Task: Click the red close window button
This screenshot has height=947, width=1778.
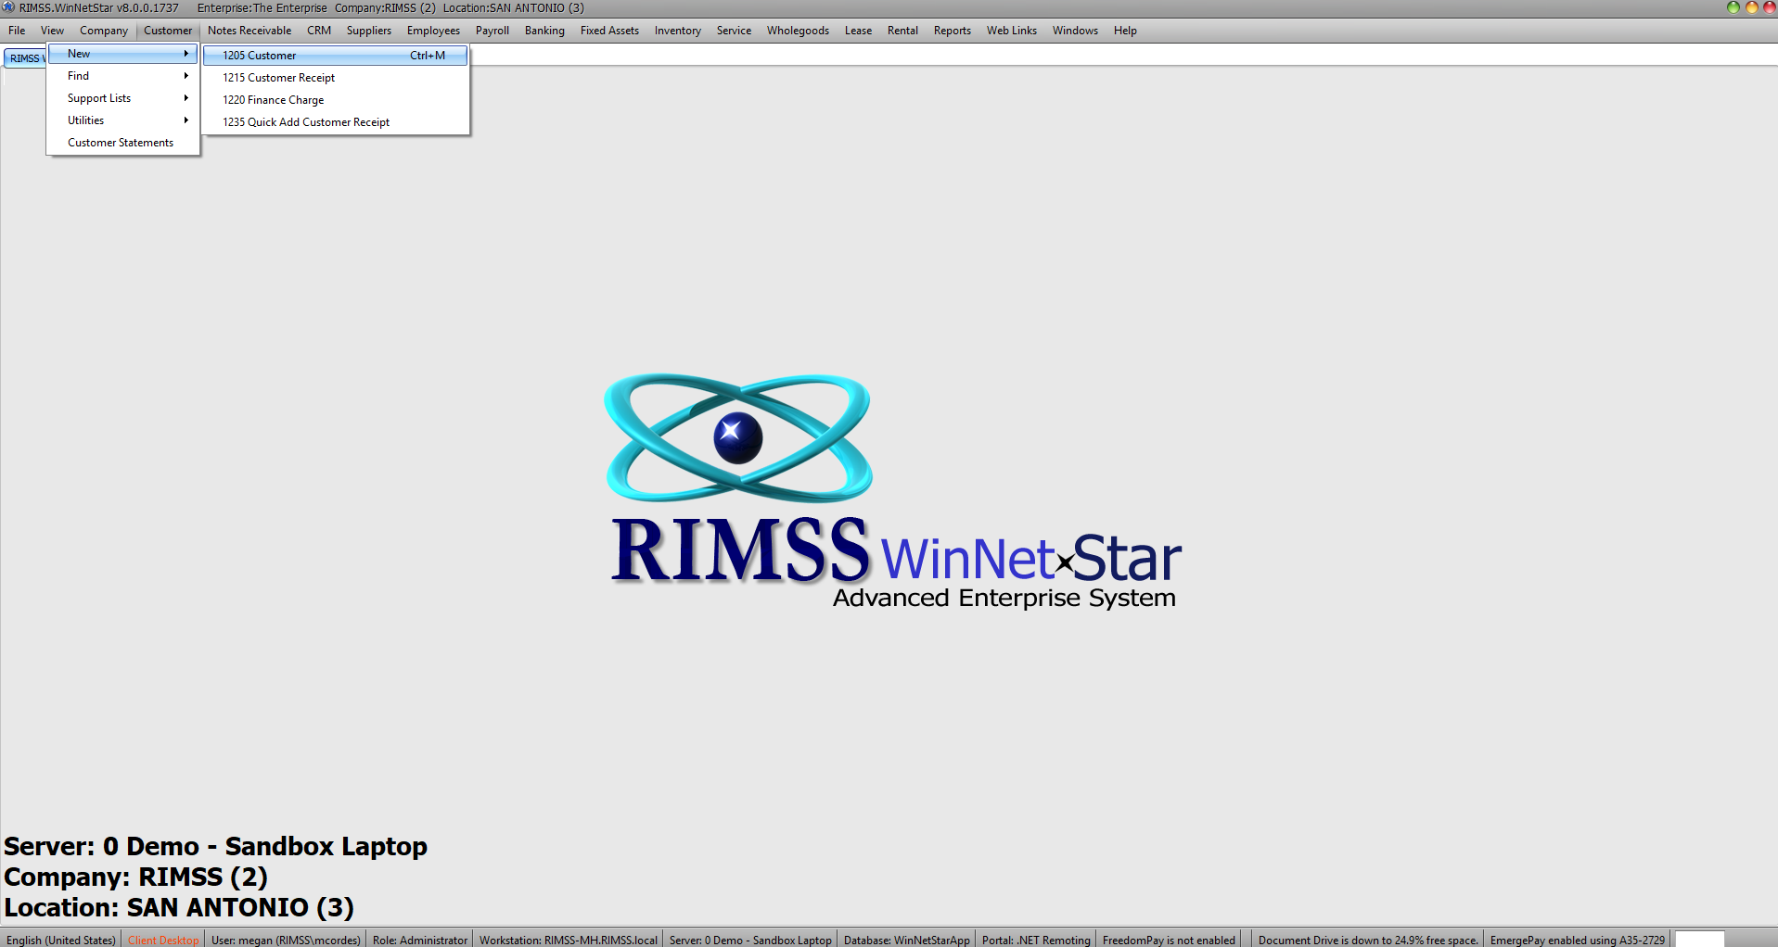Action: click(x=1769, y=7)
